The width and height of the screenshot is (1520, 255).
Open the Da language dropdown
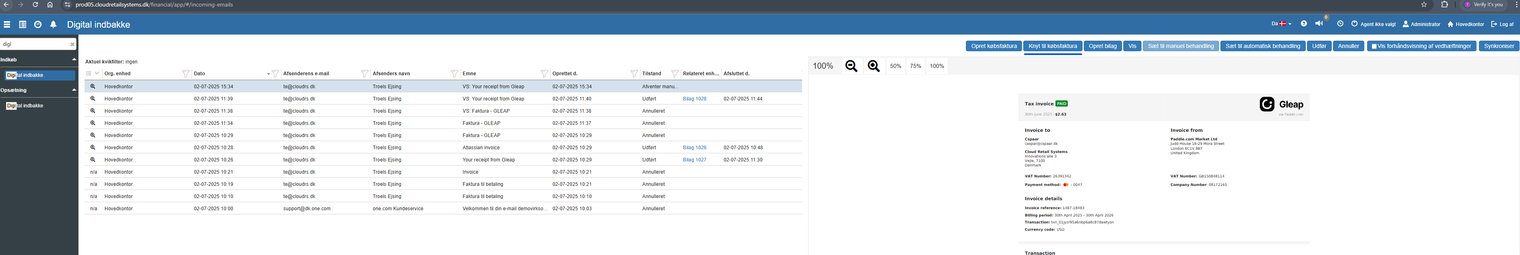pos(1281,24)
